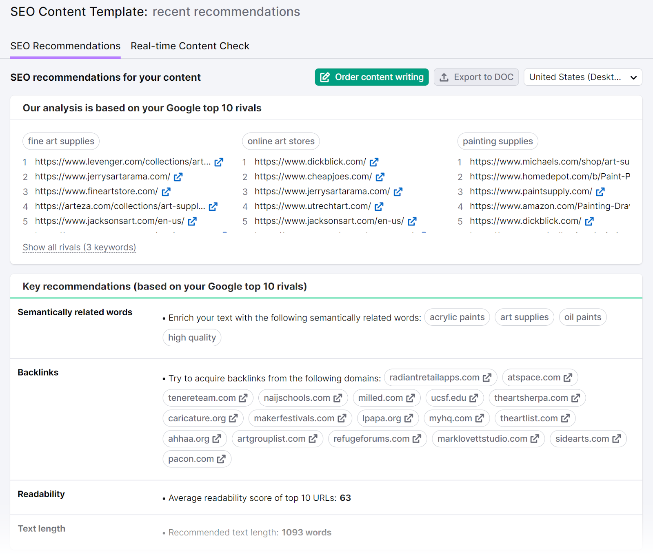This screenshot has height=557, width=653.
Task: Switch to the Real-time Content Check tab
Action: 190,46
